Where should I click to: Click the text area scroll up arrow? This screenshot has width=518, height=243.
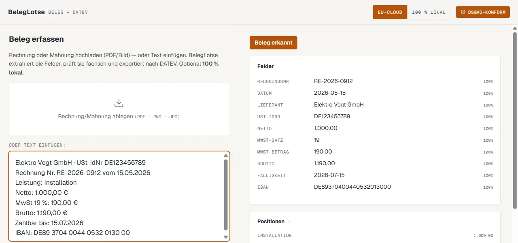click(226, 156)
